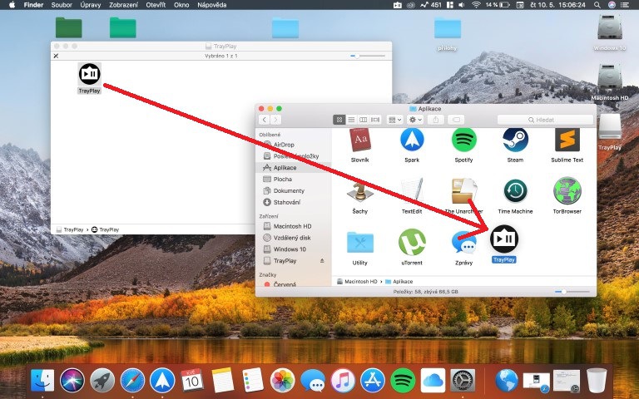
Task: Select the Slovník app icon
Action: point(359,140)
